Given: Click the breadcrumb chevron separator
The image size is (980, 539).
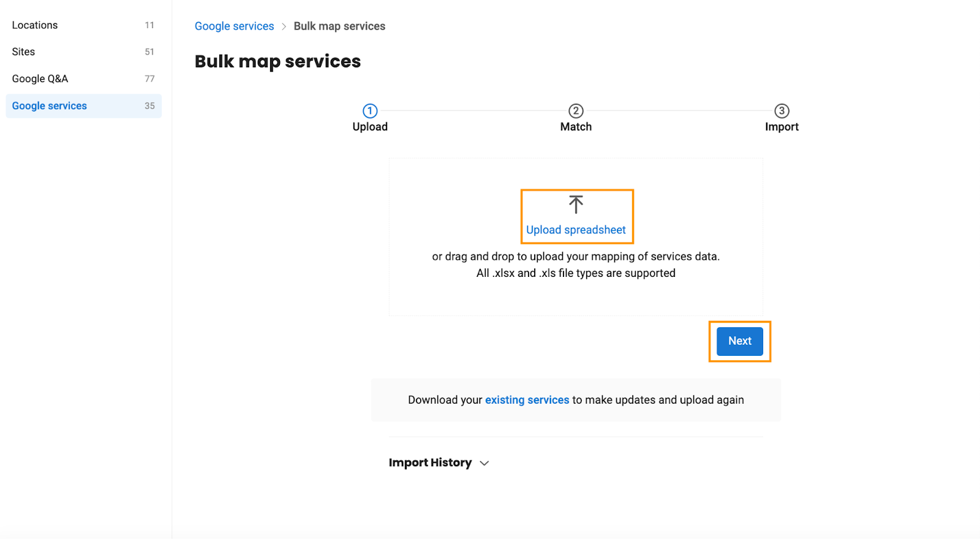Looking at the screenshot, I should [x=284, y=26].
